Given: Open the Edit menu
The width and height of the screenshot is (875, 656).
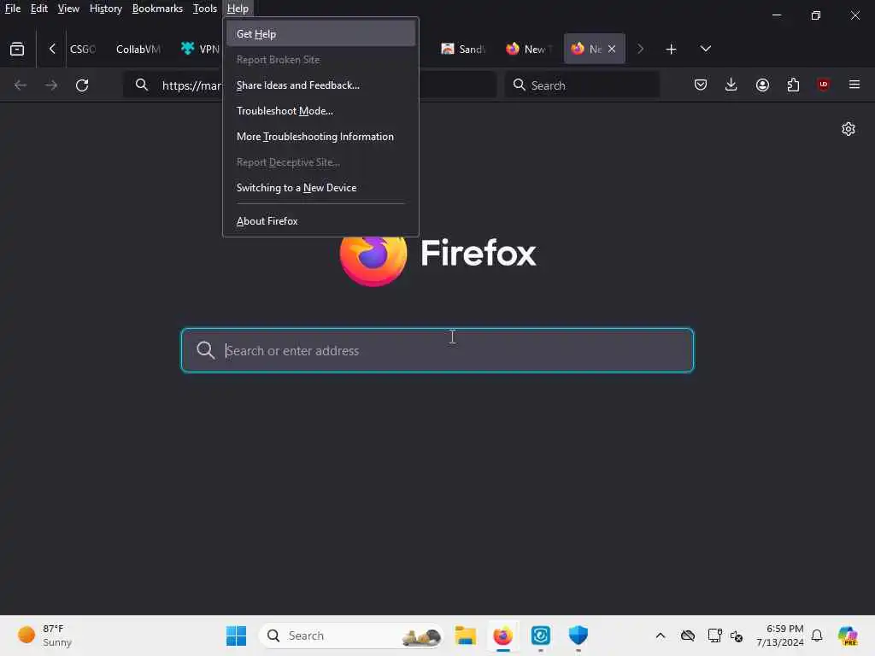Looking at the screenshot, I should click(x=39, y=9).
